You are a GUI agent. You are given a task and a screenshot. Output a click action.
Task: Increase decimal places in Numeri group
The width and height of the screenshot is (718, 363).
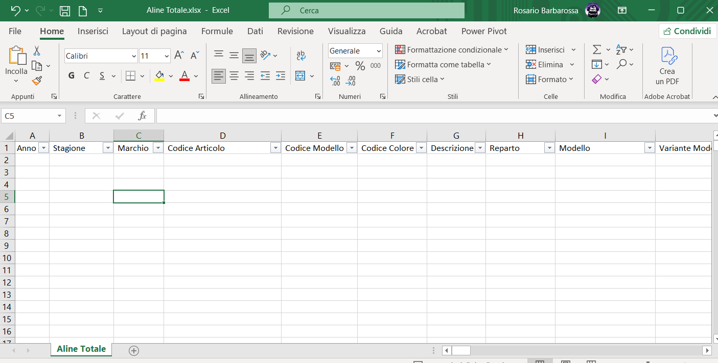(x=335, y=81)
